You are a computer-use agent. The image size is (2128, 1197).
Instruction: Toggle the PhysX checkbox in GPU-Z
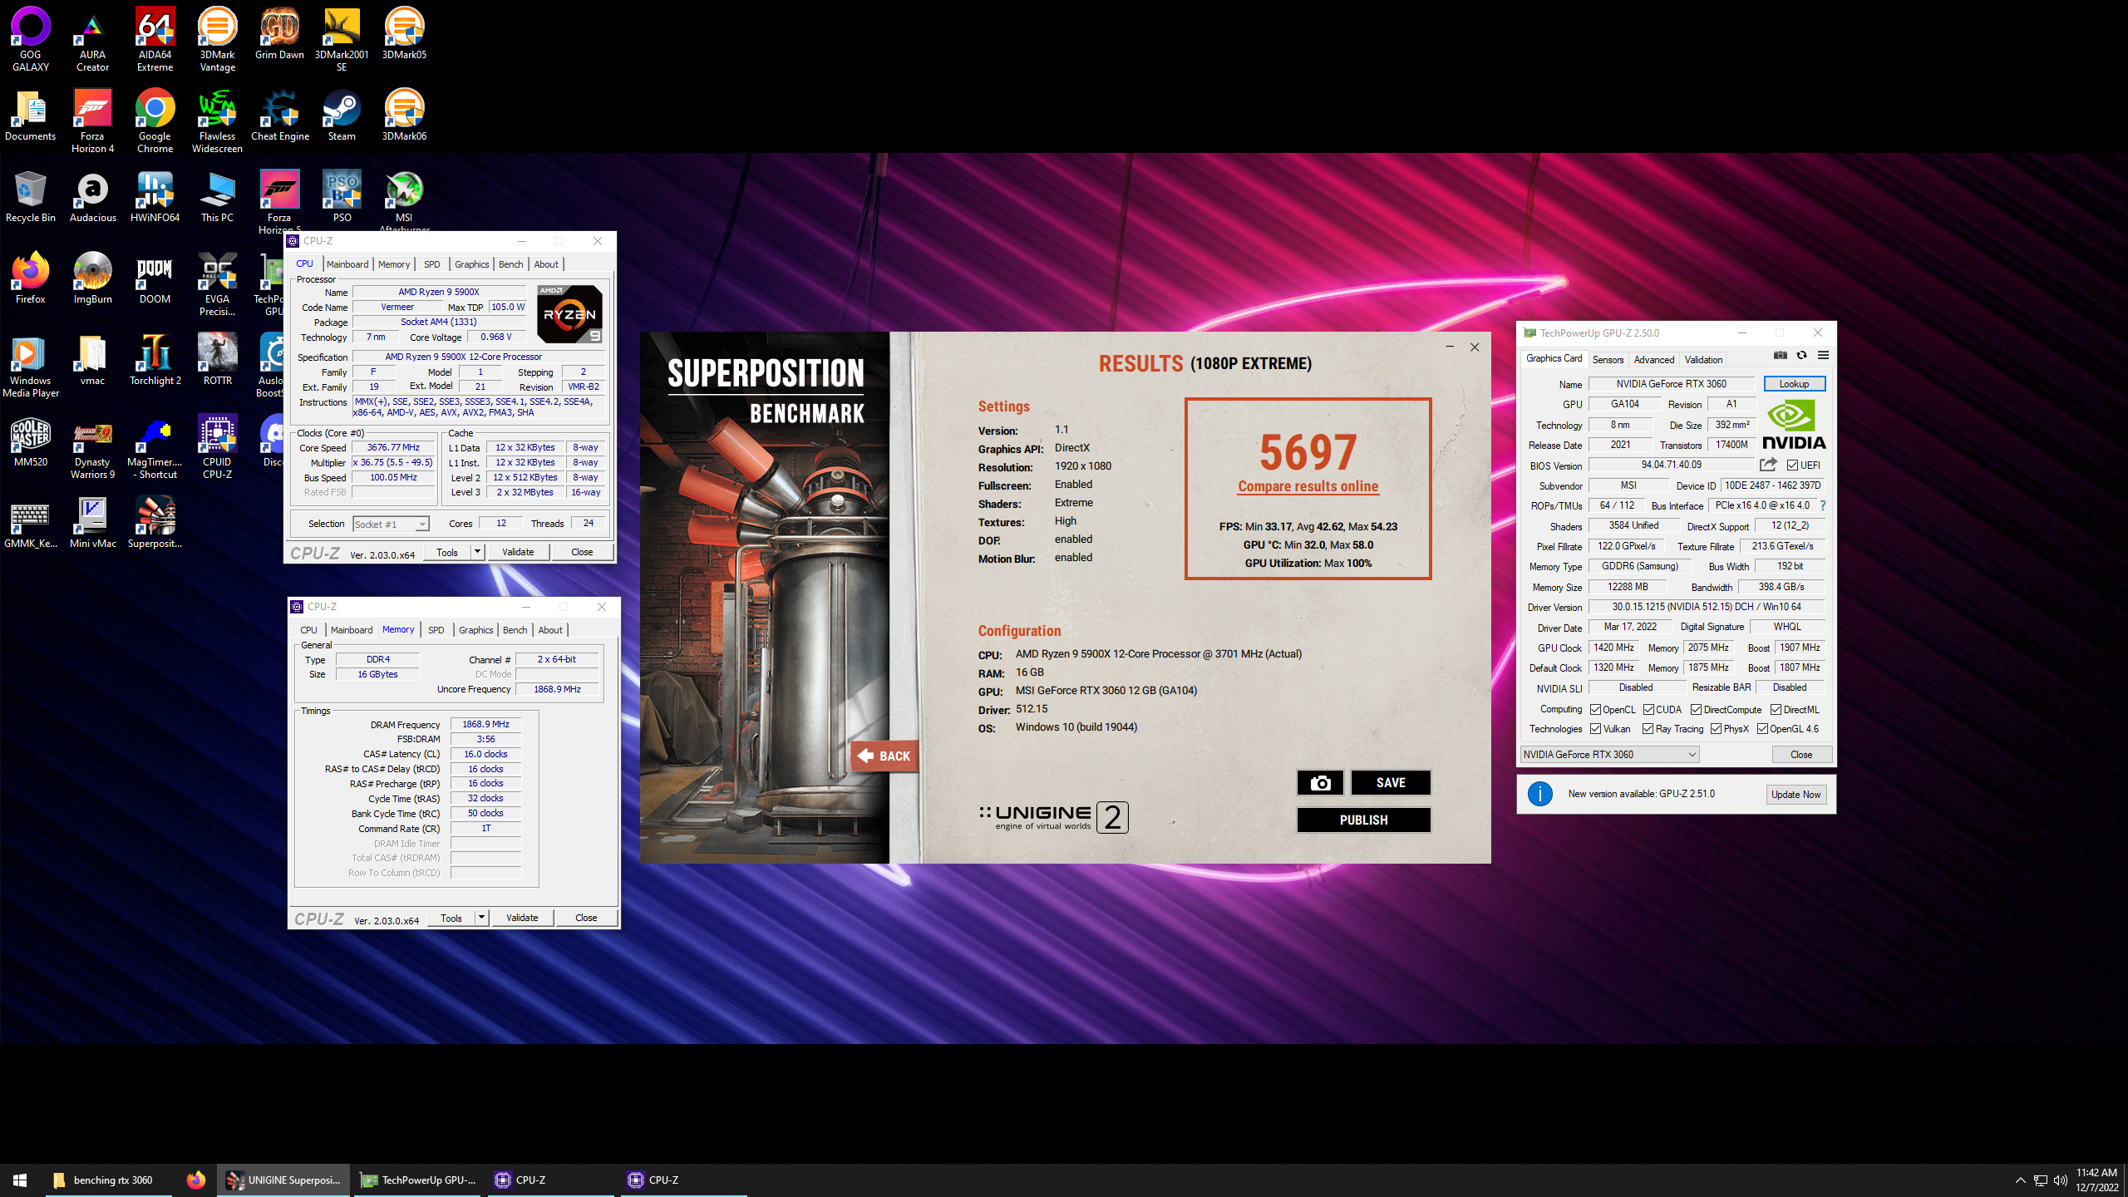[1716, 729]
